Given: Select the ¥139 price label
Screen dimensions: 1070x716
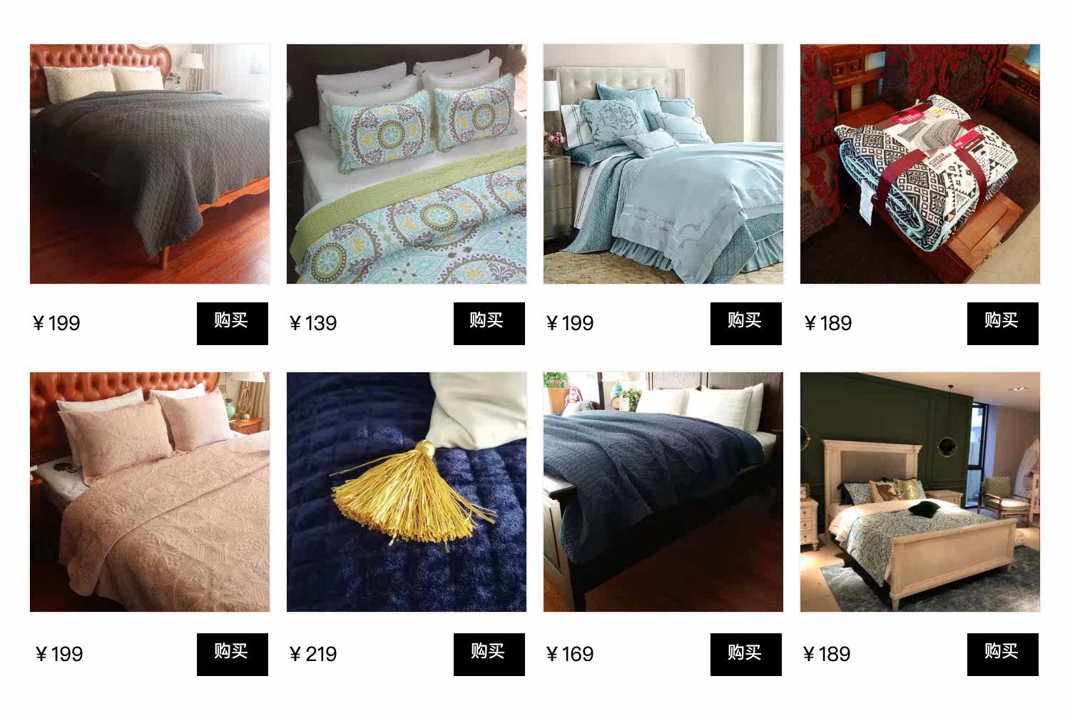Looking at the screenshot, I should tap(313, 324).
